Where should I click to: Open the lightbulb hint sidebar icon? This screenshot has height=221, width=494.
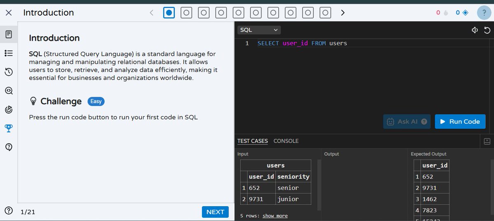[x=9, y=147]
